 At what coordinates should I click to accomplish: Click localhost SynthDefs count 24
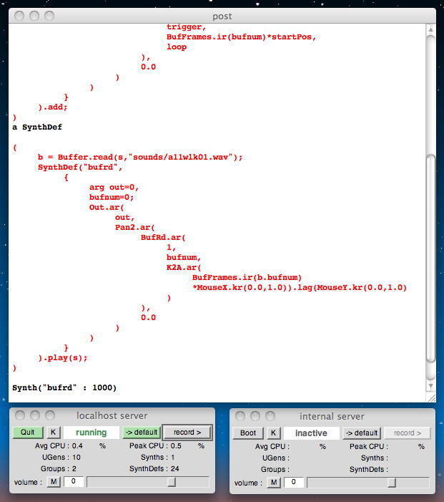click(174, 469)
